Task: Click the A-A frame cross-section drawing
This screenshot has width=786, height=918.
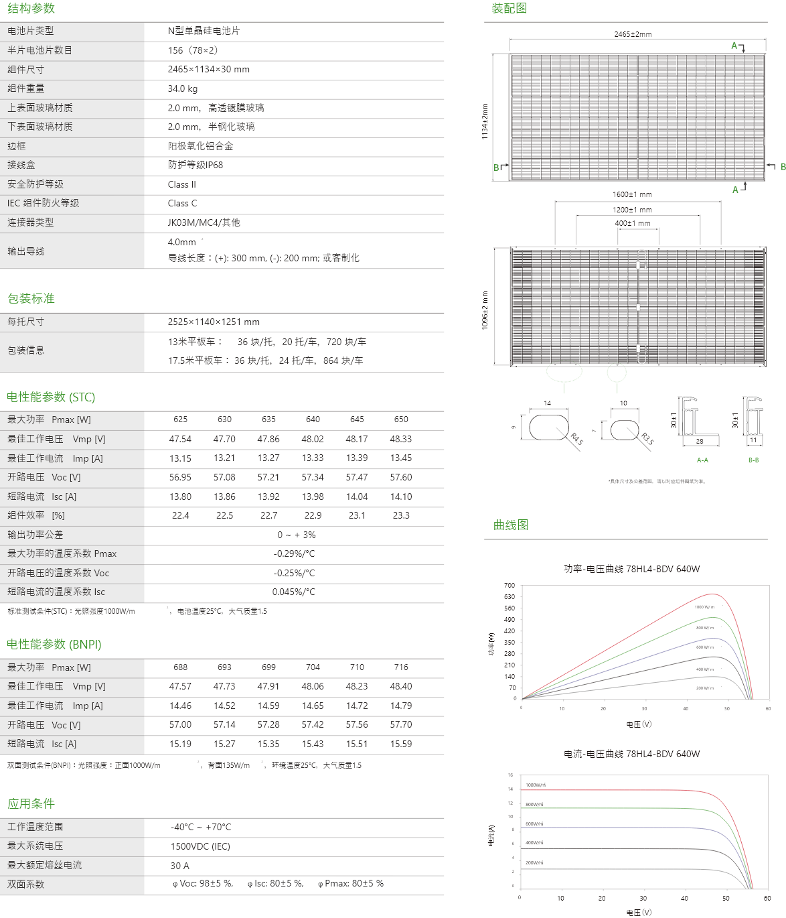Action: pyautogui.click(x=699, y=421)
